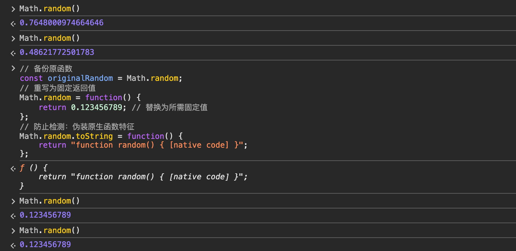516x251 pixels.
Task: Expand the logged f () function output
Action: 23,168
